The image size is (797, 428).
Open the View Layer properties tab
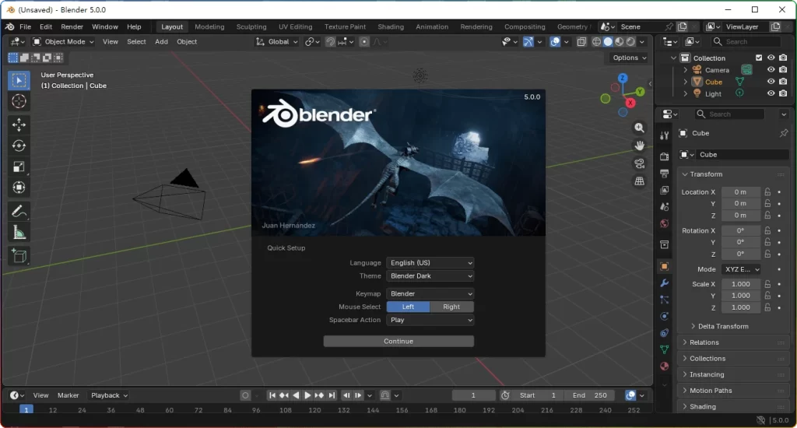[665, 190]
